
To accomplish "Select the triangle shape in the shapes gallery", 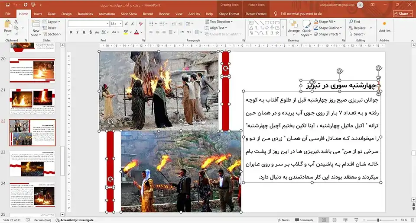I will (251, 28).
